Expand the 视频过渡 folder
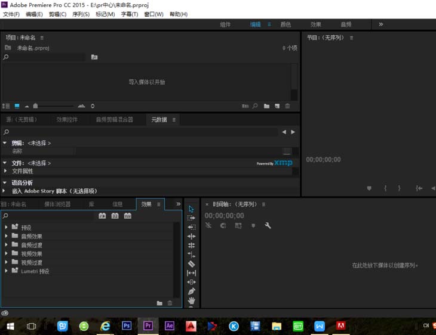Screen dimensions: 436x335 pyautogui.click(x=6, y=262)
